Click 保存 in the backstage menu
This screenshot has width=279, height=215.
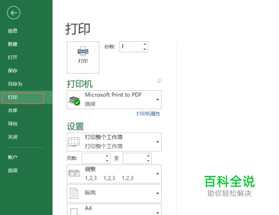coord(12,71)
